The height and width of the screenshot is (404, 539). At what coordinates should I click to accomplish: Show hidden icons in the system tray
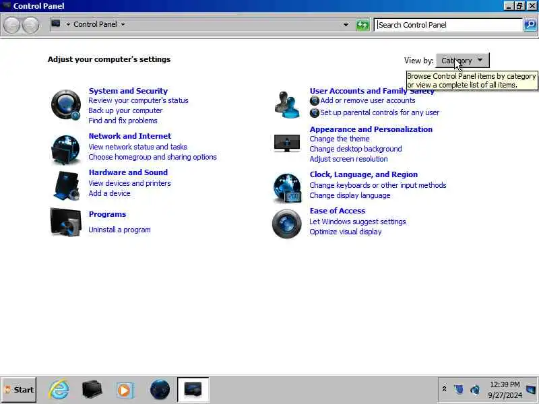click(x=444, y=389)
